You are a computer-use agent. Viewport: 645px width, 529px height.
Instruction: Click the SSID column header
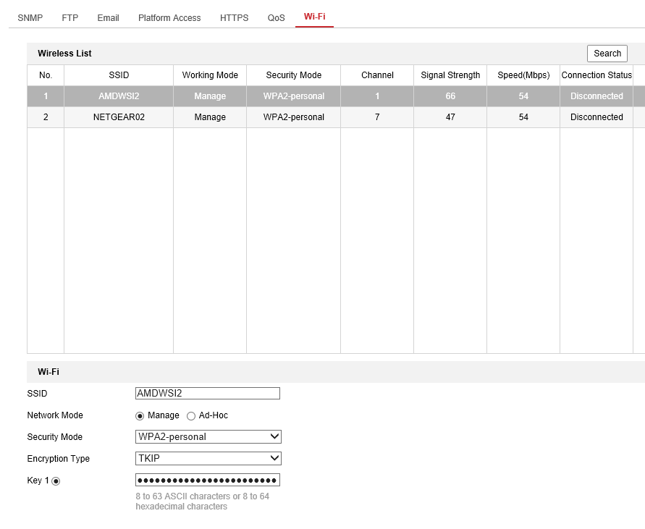tap(119, 75)
